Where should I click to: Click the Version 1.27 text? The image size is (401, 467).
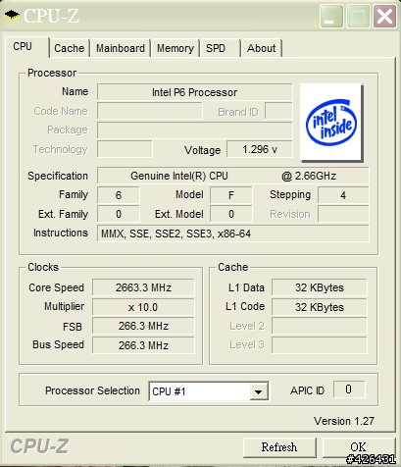[x=344, y=421]
